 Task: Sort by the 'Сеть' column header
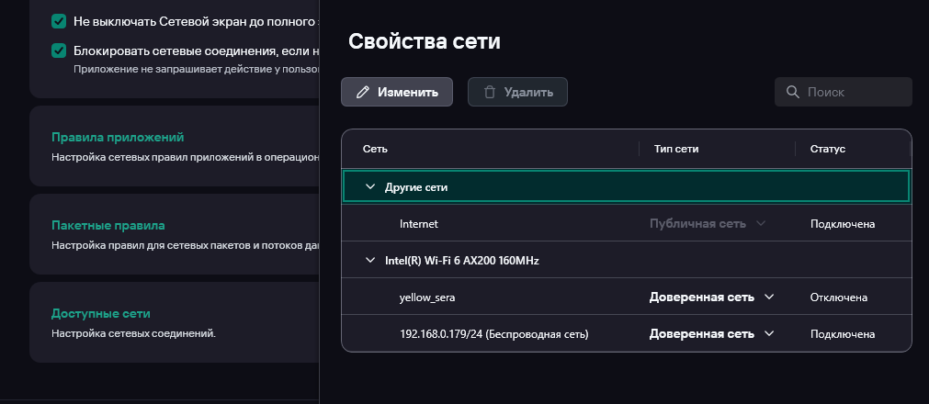[375, 149]
